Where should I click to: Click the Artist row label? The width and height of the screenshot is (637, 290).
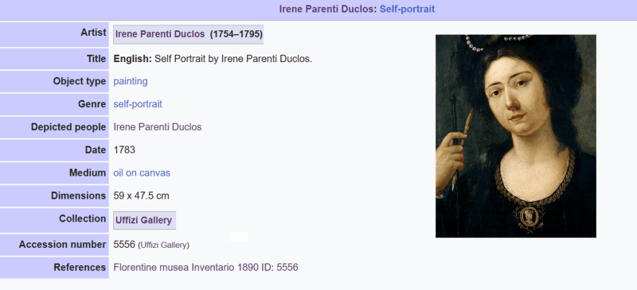click(x=93, y=33)
